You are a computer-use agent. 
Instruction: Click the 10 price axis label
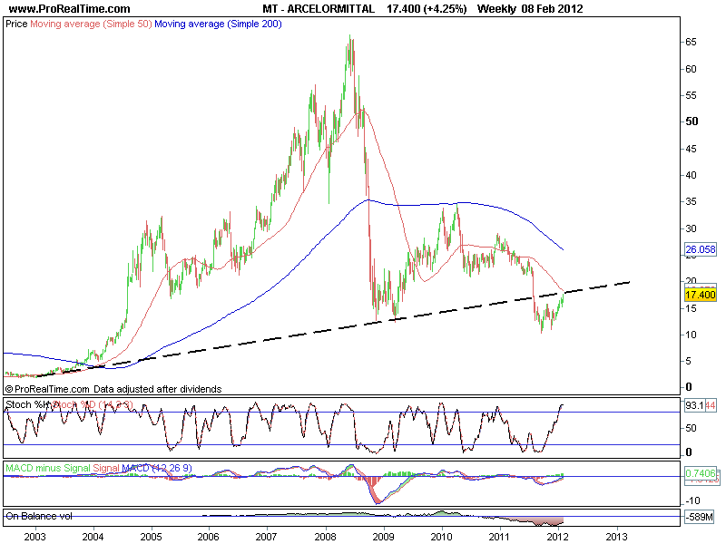[691, 335]
